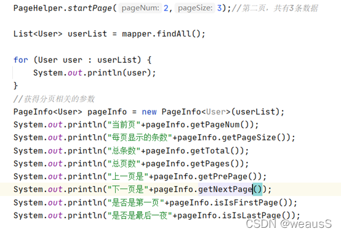Click System.out.println(user) line
The image size is (341, 234).
94,73
